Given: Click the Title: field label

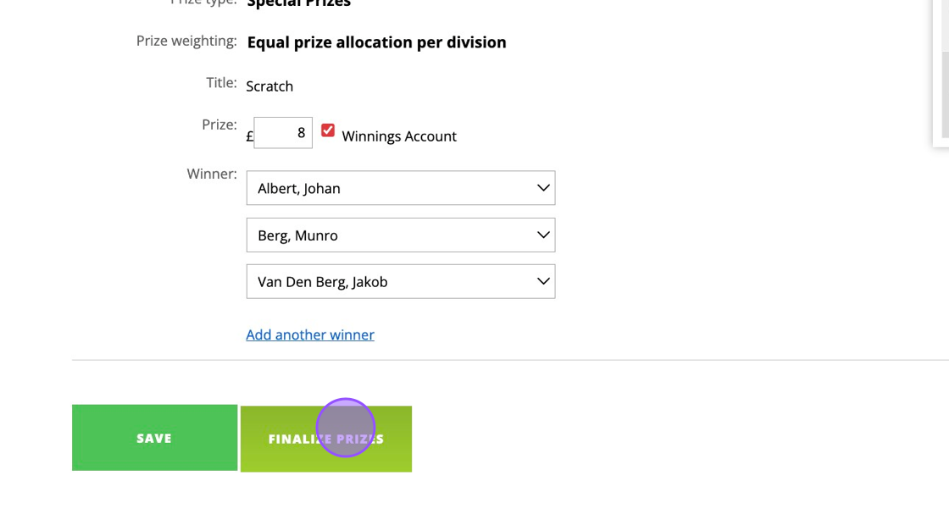Looking at the screenshot, I should [221, 83].
